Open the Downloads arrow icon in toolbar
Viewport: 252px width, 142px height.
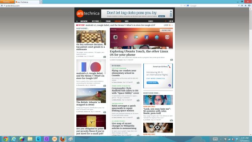[x=242, y=6]
